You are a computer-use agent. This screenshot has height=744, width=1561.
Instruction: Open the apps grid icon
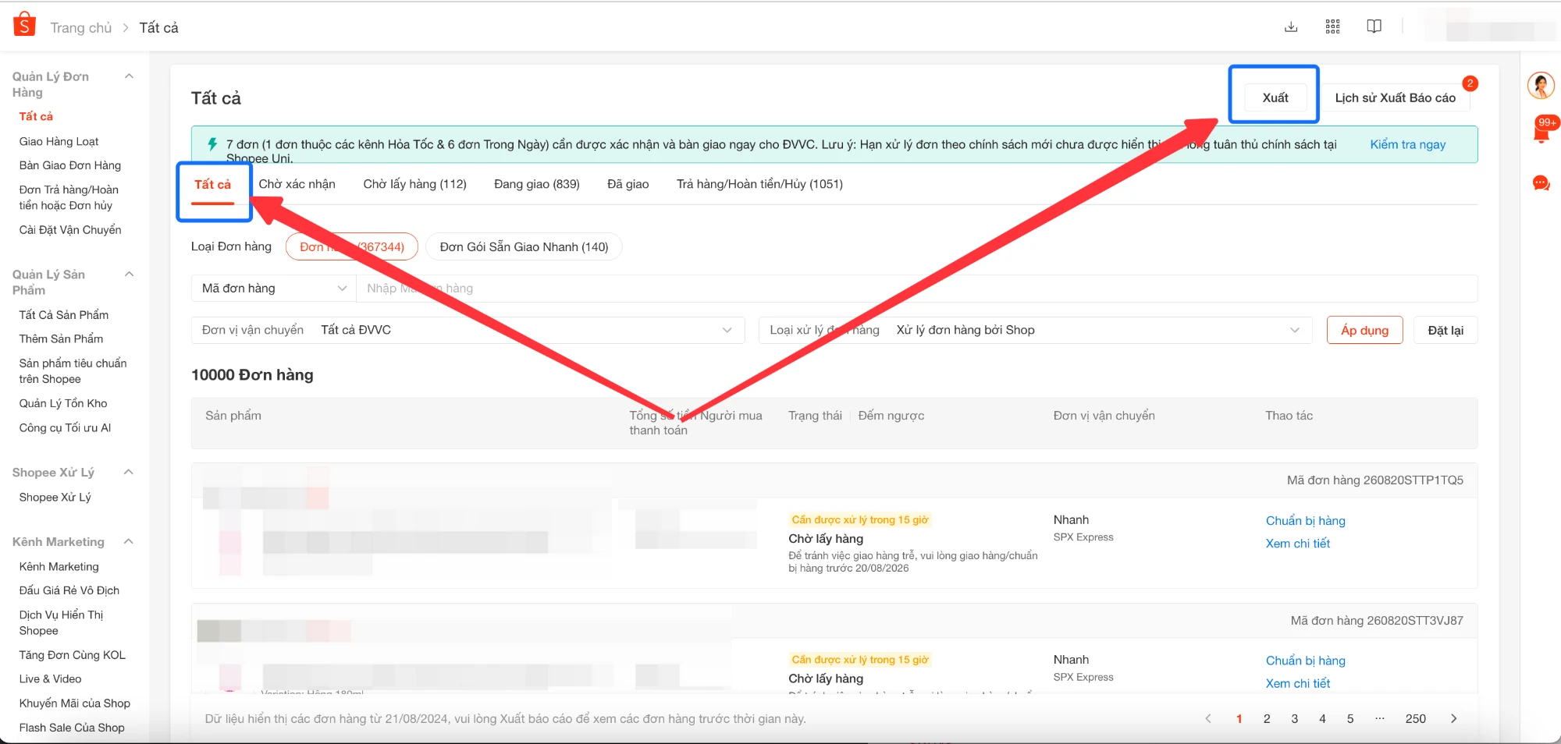[1333, 27]
